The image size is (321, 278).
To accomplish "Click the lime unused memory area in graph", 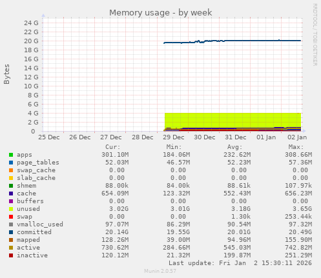I will tap(233, 120).
